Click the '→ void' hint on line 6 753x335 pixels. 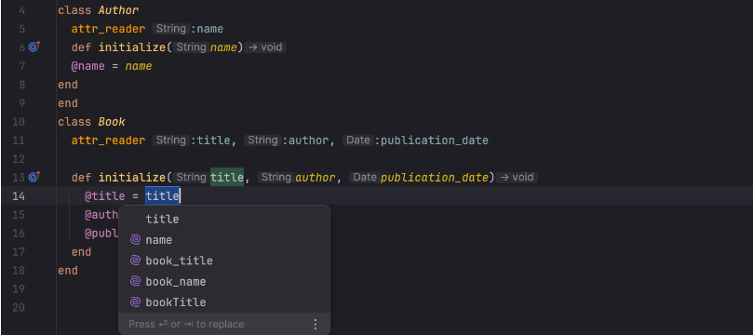[x=265, y=47]
